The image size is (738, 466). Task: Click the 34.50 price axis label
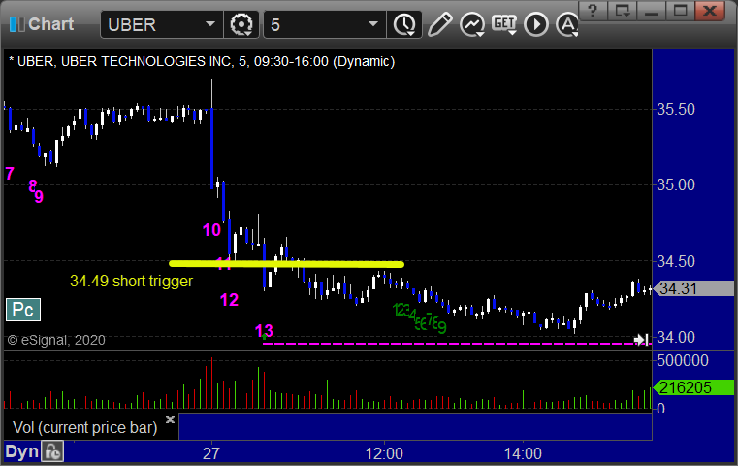(x=675, y=261)
